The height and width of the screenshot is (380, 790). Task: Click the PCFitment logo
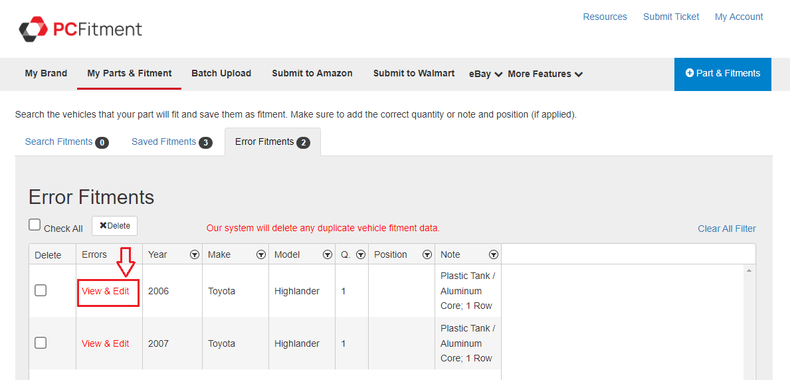pos(80,29)
